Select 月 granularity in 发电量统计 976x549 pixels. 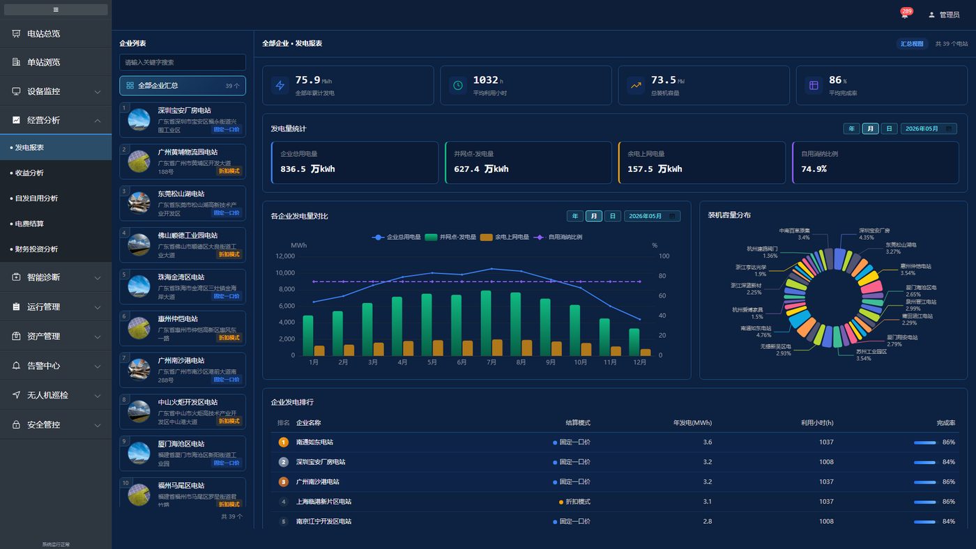pyautogui.click(x=870, y=129)
